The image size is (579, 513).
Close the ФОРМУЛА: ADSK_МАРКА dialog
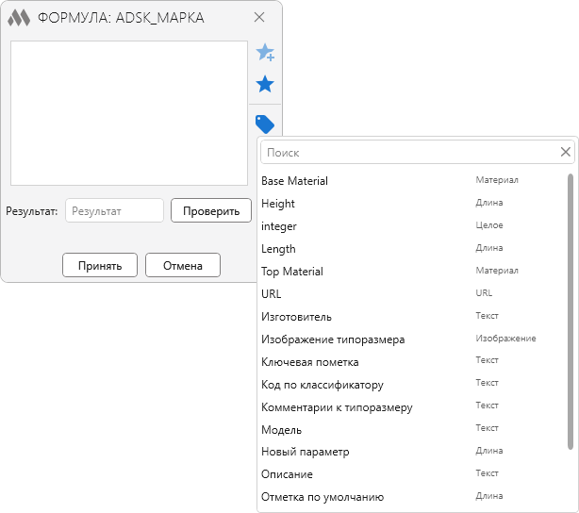[x=259, y=17]
